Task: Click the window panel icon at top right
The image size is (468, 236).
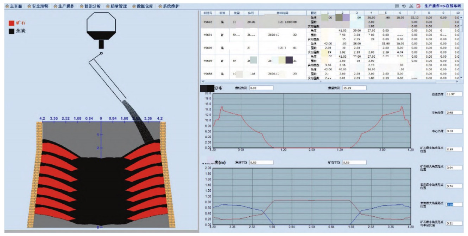Action: point(397,6)
